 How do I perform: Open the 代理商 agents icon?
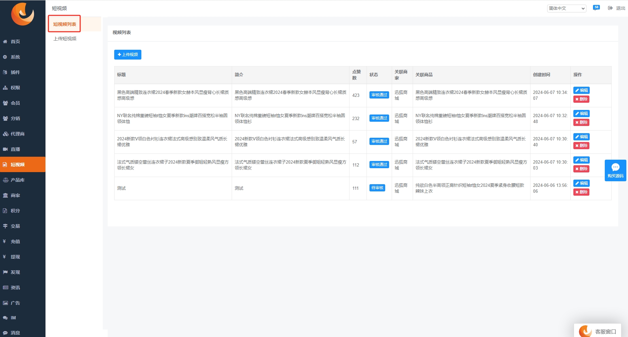point(5,134)
